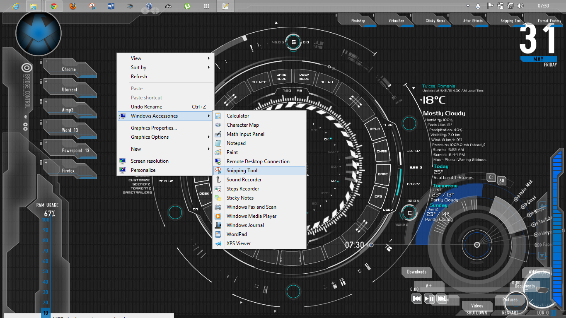Image resolution: width=566 pixels, height=318 pixels.
Task: Open the VirtualBox icon in the taskbar
Action: pyautogui.click(x=149, y=6)
